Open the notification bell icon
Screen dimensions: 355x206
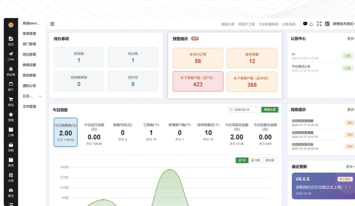click(311, 24)
